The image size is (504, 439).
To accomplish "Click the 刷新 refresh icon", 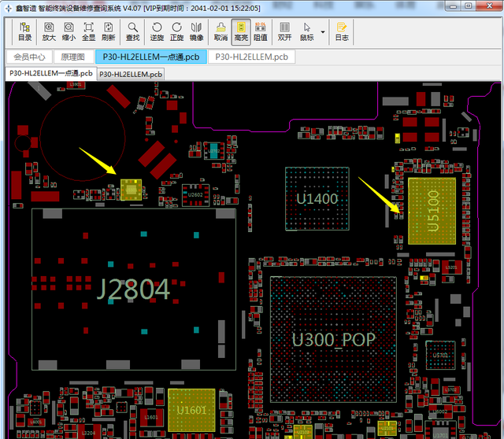I will pos(109,31).
